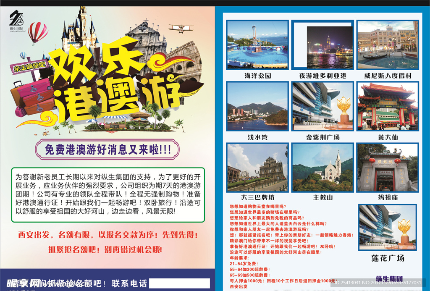Viewport: 430px width, 291px height.
Task: Click the biplane illustration above the title
Action: pyautogui.click(x=181, y=28)
